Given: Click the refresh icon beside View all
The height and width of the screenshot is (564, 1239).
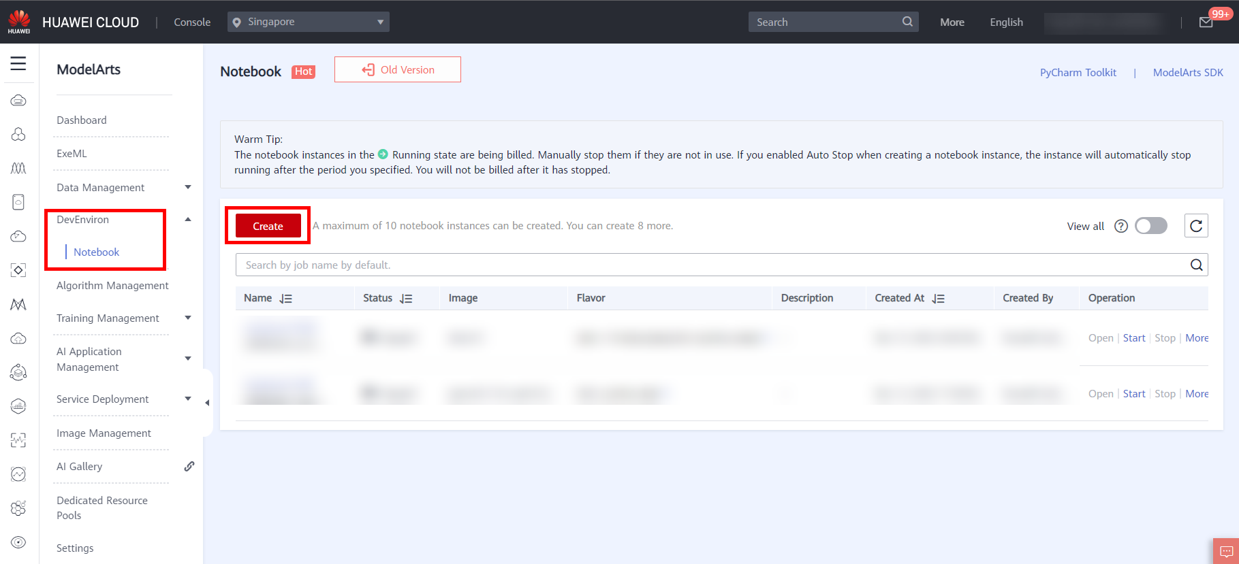Looking at the screenshot, I should point(1196,226).
